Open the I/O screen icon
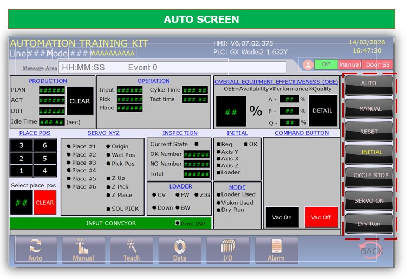Screen dimensions: 411x279 coord(228,250)
